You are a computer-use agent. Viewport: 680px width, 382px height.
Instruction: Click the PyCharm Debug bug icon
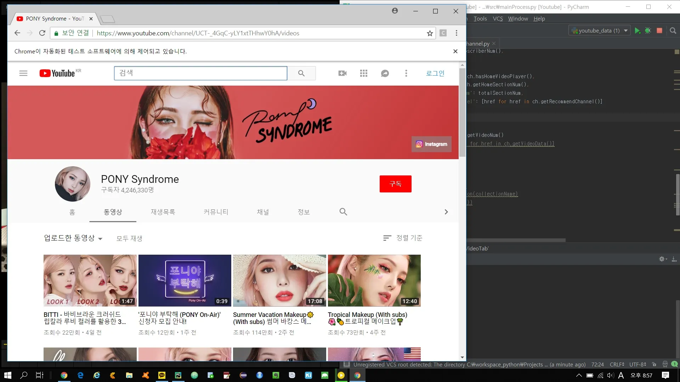(x=648, y=31)
